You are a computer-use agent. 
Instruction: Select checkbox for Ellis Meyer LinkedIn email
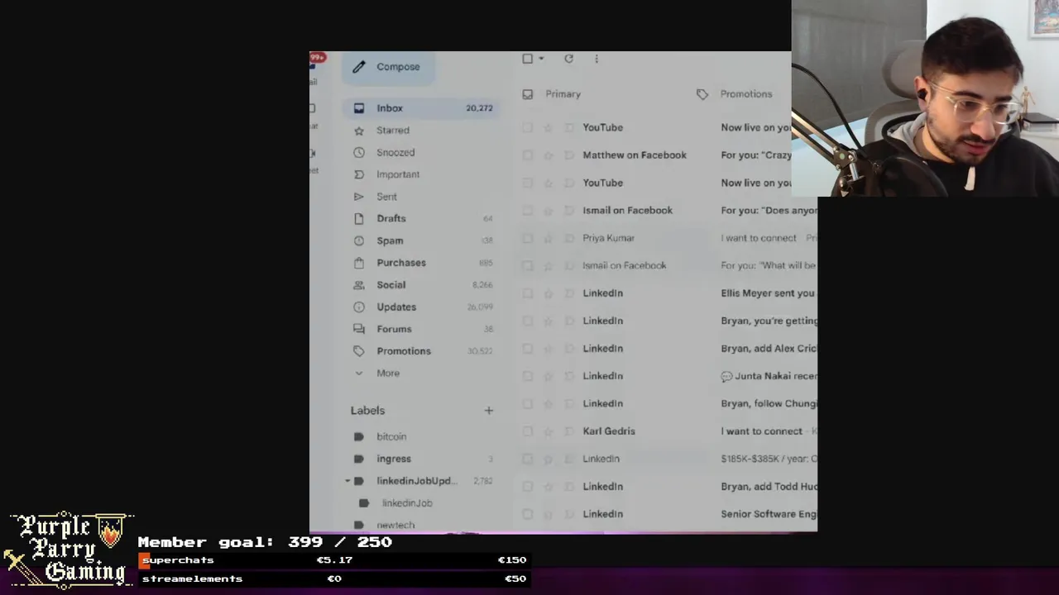click(x=527, y=293)
